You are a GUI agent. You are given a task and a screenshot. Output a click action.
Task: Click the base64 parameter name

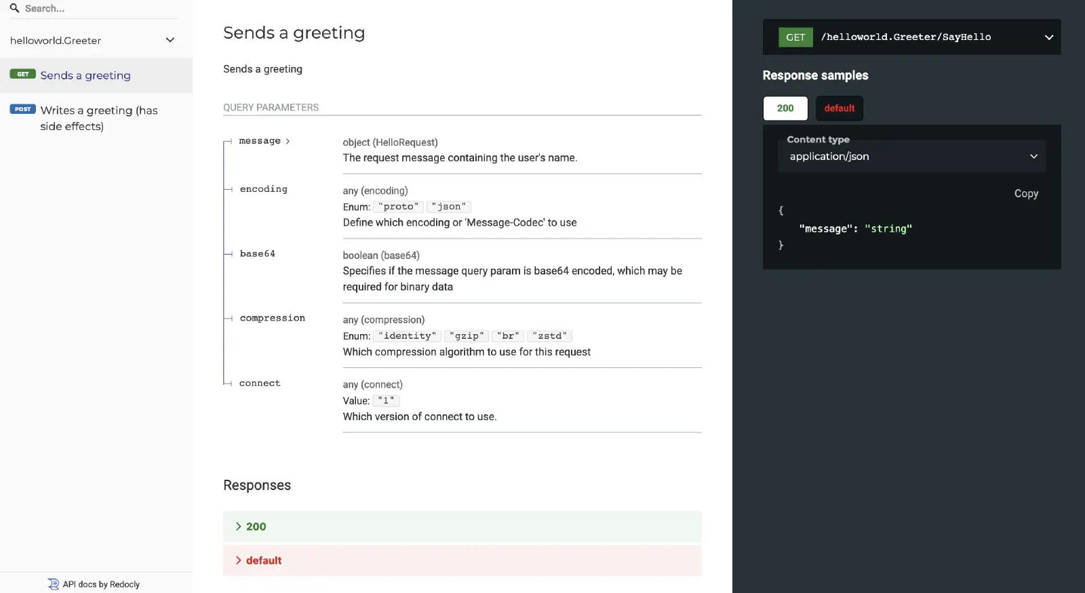258,253
